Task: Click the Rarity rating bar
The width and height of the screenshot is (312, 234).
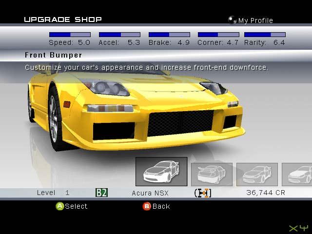Action: point(265,35)
